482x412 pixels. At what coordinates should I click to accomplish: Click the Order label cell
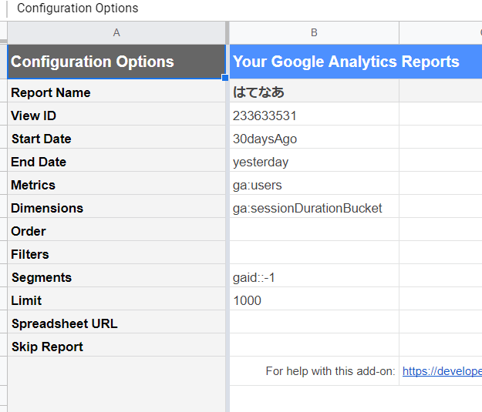(x=116, y=229)
